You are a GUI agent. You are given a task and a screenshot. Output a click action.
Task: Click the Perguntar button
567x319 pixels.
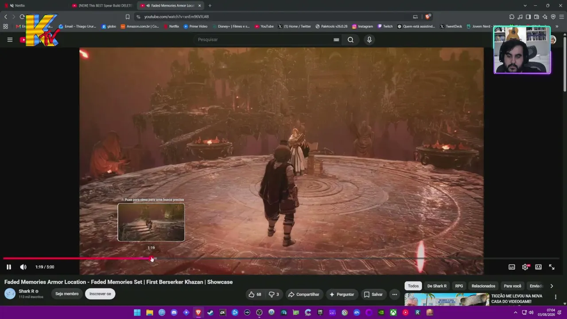pos(341,294)
